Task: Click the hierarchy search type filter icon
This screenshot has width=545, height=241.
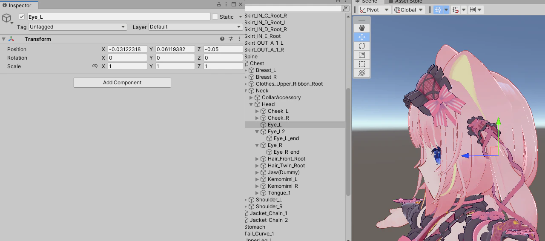Action: pos(346,9)
